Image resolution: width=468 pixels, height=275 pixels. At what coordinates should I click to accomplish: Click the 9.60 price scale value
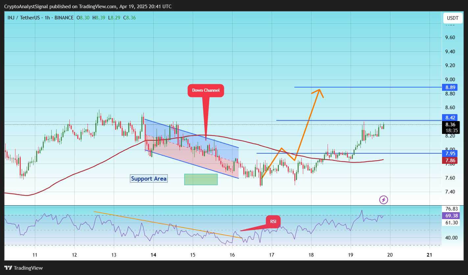(450, 37)
